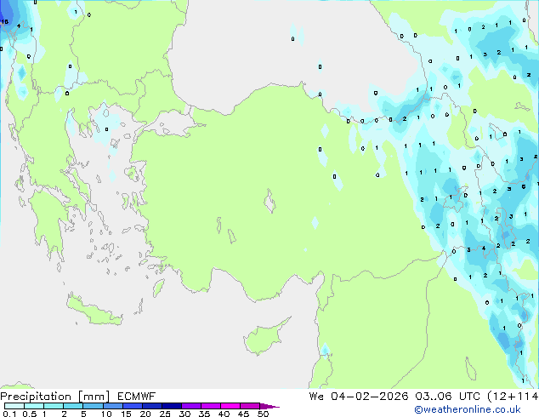Click the '45' legend scale label
The image size is (539, 417).
point(243,414)
